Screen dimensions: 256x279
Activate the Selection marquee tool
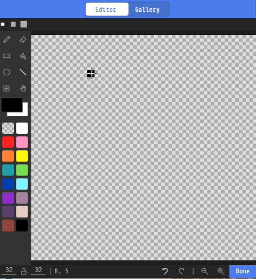pyautogui.click(x=7, y=88)
